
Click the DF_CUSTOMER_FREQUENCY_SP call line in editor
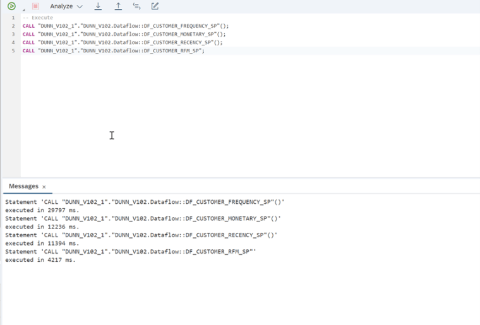tap(125, 26)
